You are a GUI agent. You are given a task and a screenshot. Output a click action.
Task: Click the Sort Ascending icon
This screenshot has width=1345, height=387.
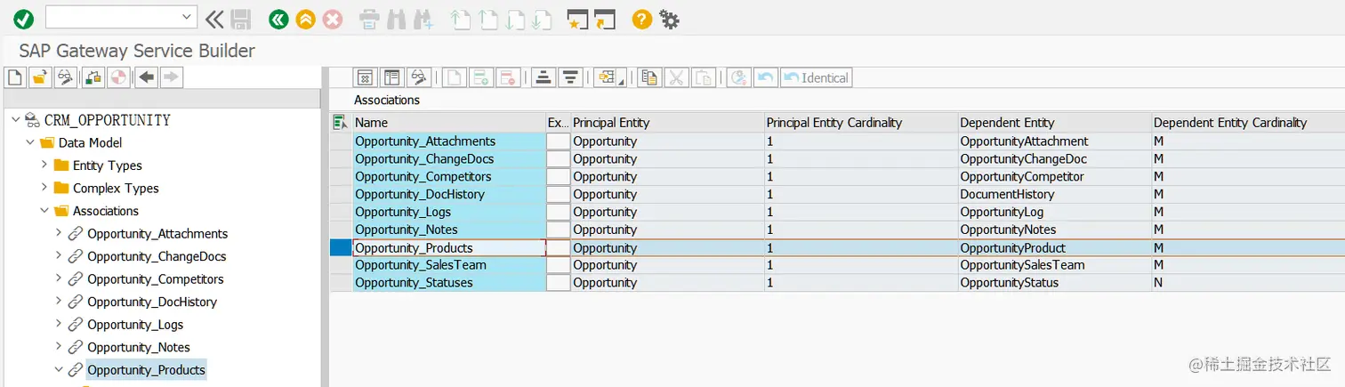coord(544,77)
